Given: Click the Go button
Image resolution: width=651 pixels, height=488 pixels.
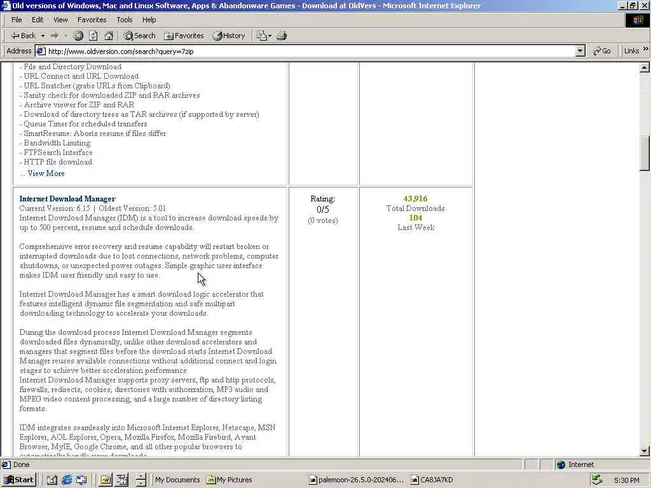Looking at the screenshot, I should tap(602, 51).
